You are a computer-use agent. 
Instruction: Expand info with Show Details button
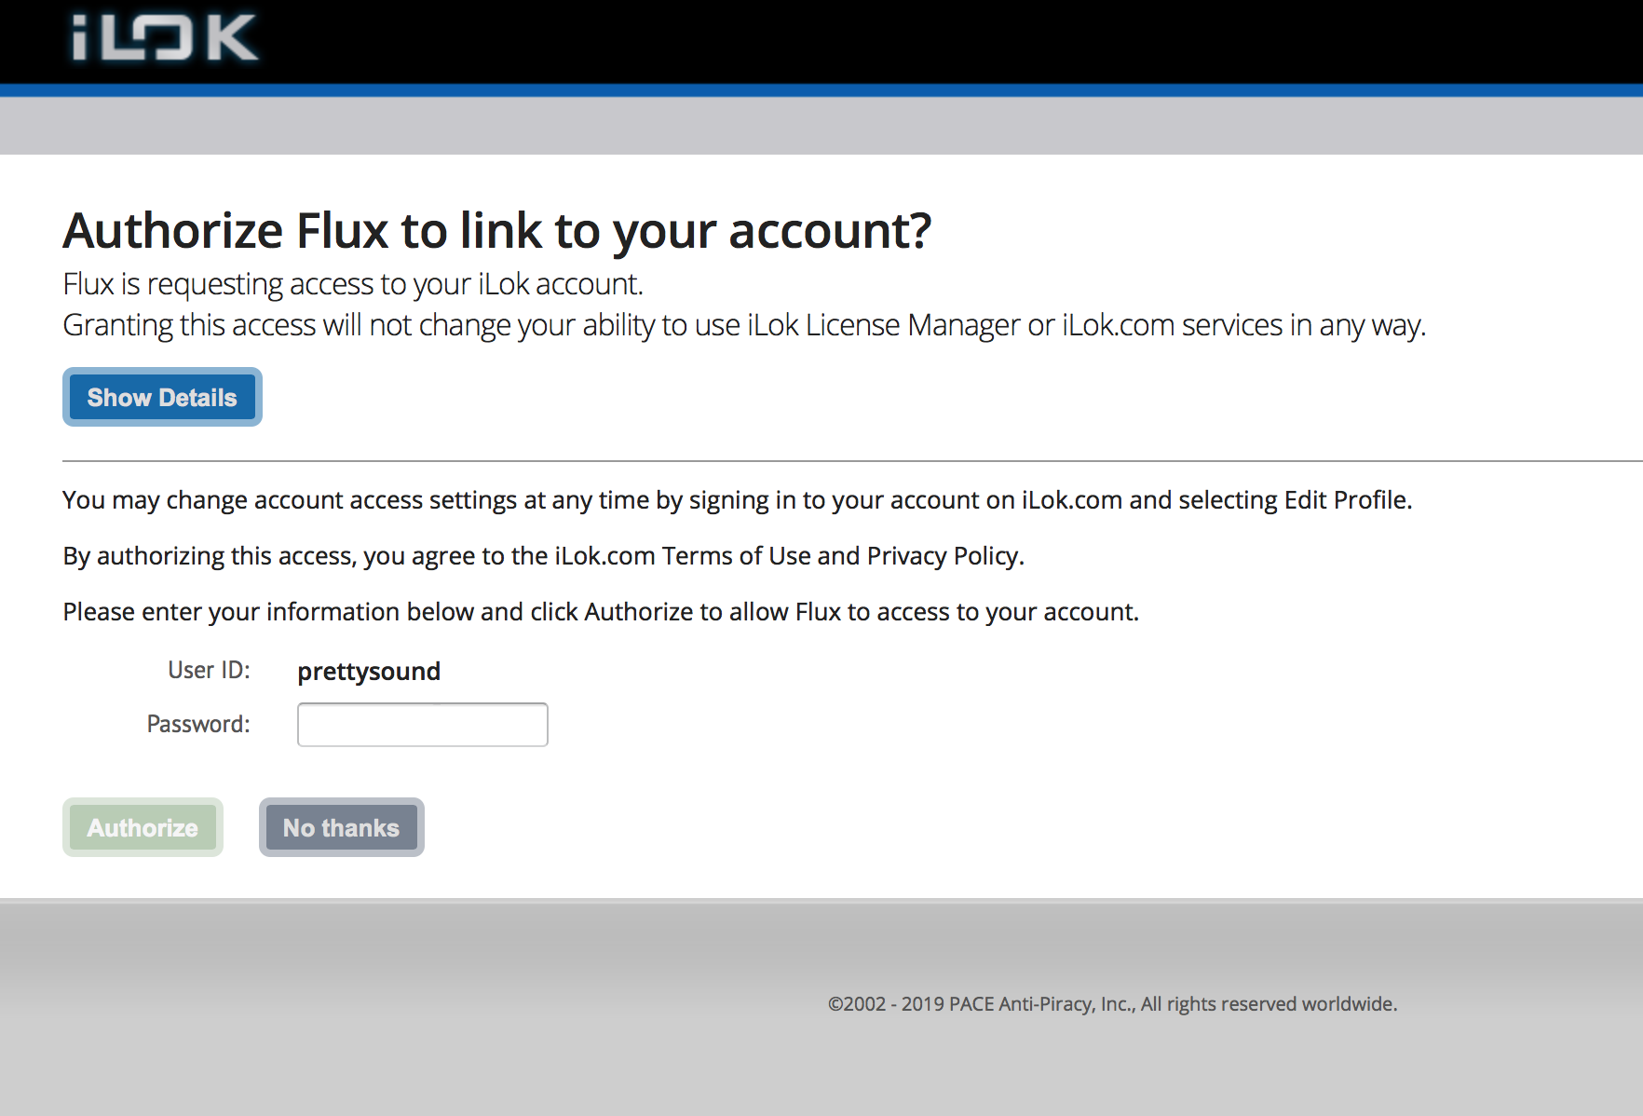[x=162, y=397]
